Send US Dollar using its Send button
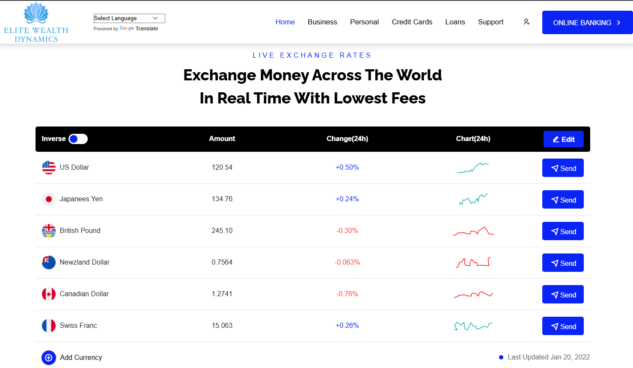Image resolution: width=633 pixels, height=368 pixels. click(x=563, y=168)
